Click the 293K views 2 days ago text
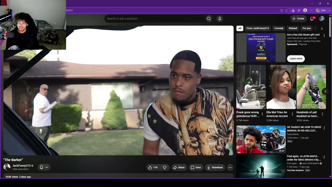 18,177
